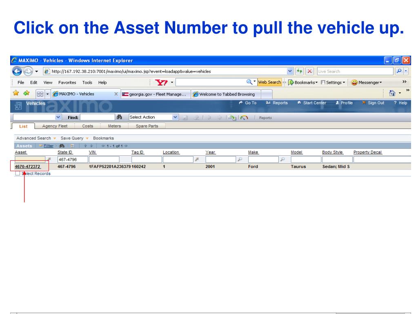
Task: Open Favorites Center star icon
Action: tap(16, 93)
